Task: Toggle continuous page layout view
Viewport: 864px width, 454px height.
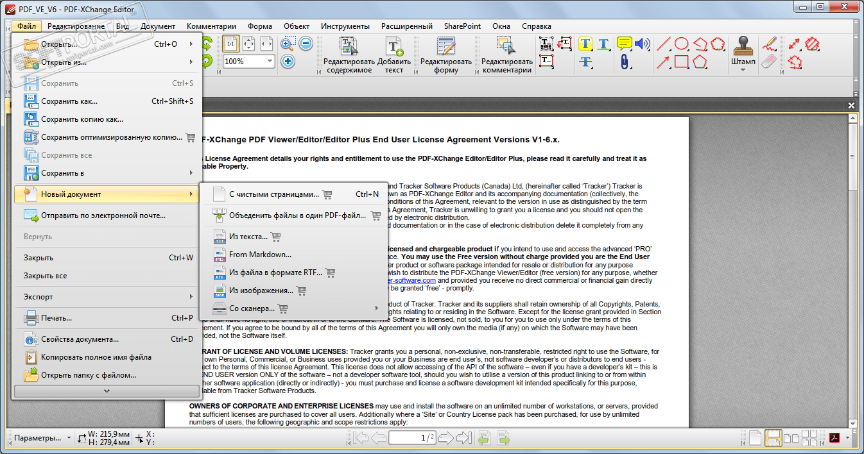Action: (x=773, y=438)
